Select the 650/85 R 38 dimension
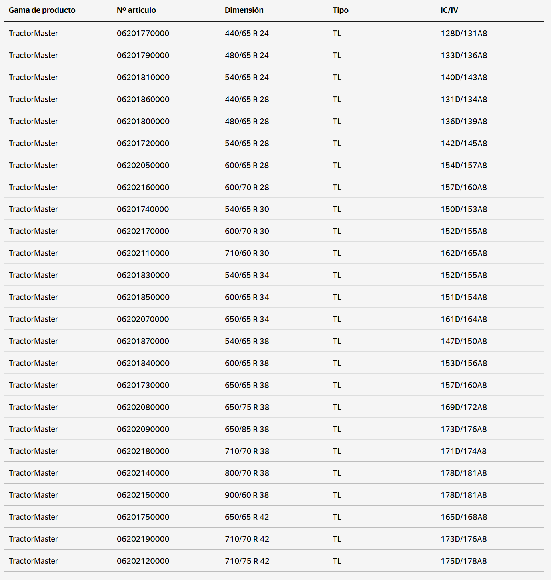 [247, 429]
